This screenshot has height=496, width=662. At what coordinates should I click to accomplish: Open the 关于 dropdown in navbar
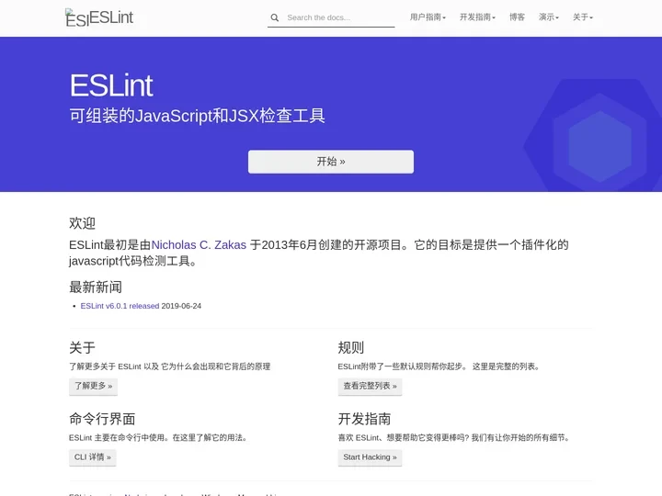click(x=583, y=17)
